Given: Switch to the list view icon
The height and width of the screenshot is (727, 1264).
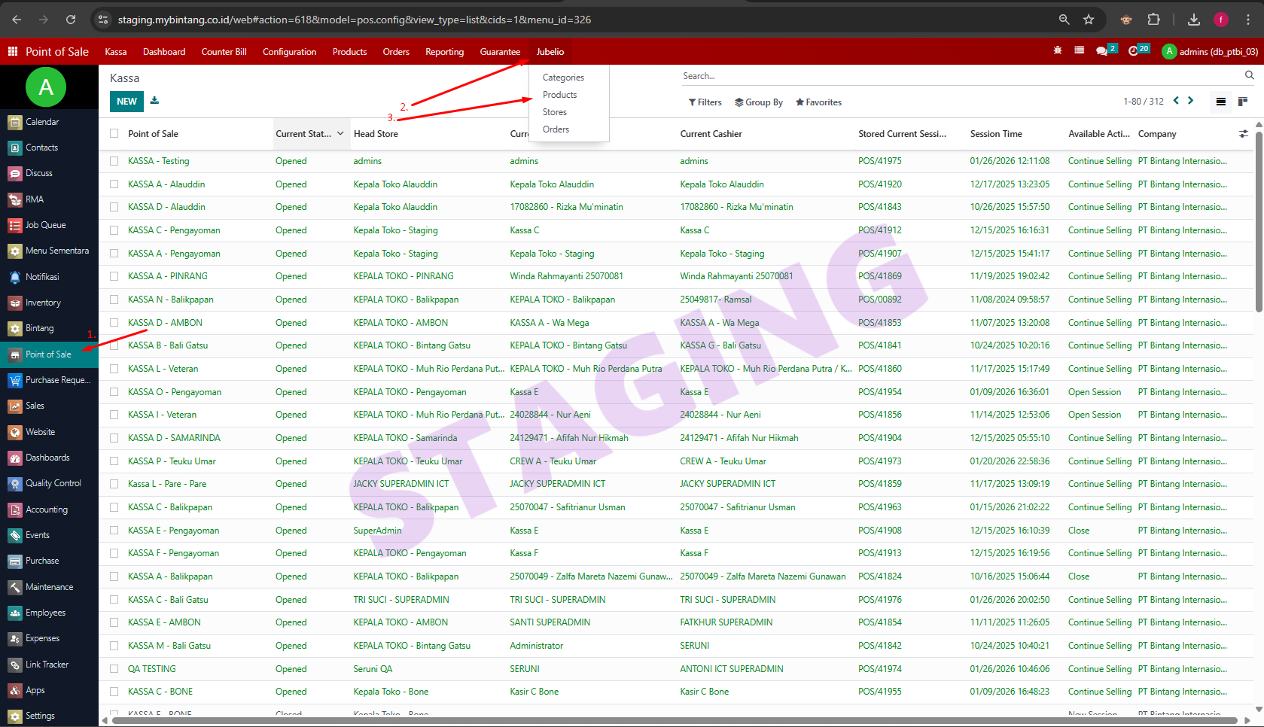Looking at the screenshot, I should coord(1221,102).
